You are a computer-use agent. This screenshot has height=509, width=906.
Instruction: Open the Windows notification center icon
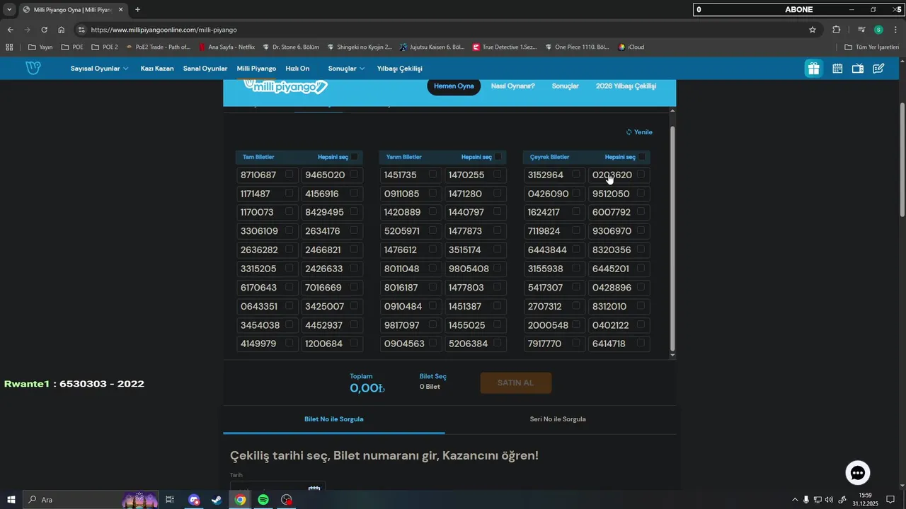pyautogui.click(x=890, y=500)
